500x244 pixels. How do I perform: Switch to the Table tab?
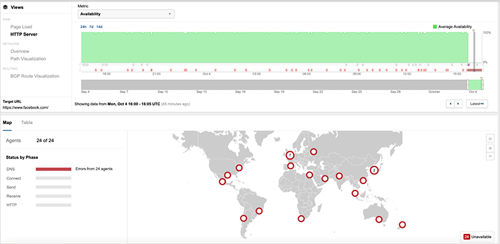pos(27,122)
